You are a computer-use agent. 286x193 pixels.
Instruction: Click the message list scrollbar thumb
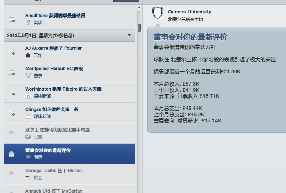click(x=139, y=28)
